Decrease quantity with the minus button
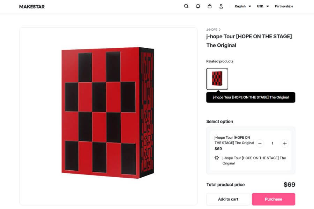This screenshot has width=314, height=209. click(x=260, y=143)
